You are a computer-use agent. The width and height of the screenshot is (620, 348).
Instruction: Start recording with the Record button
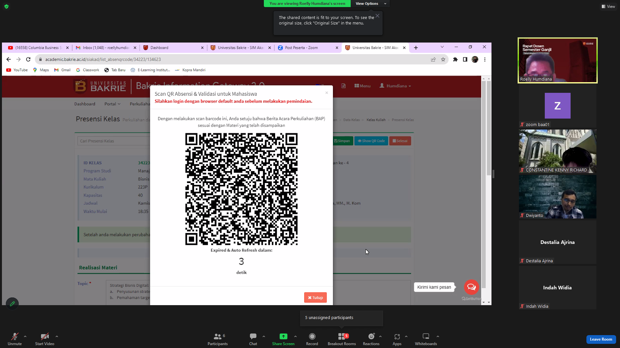pyautogui.click(x=312, y=339)
